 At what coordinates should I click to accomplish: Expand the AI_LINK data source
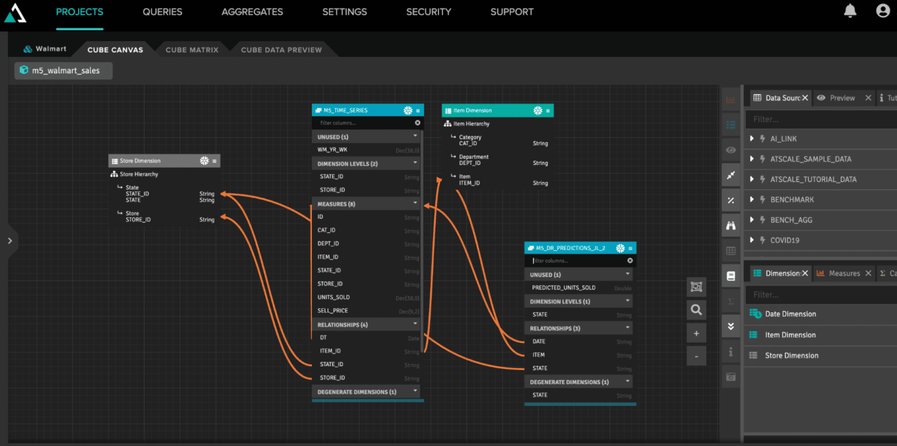[x=752, y=139]
